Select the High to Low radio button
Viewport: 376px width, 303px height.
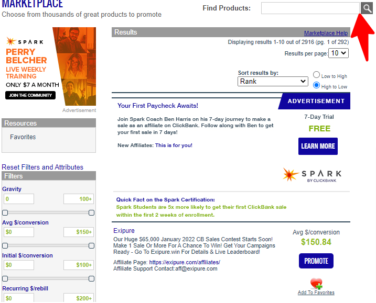click(316, 85)
